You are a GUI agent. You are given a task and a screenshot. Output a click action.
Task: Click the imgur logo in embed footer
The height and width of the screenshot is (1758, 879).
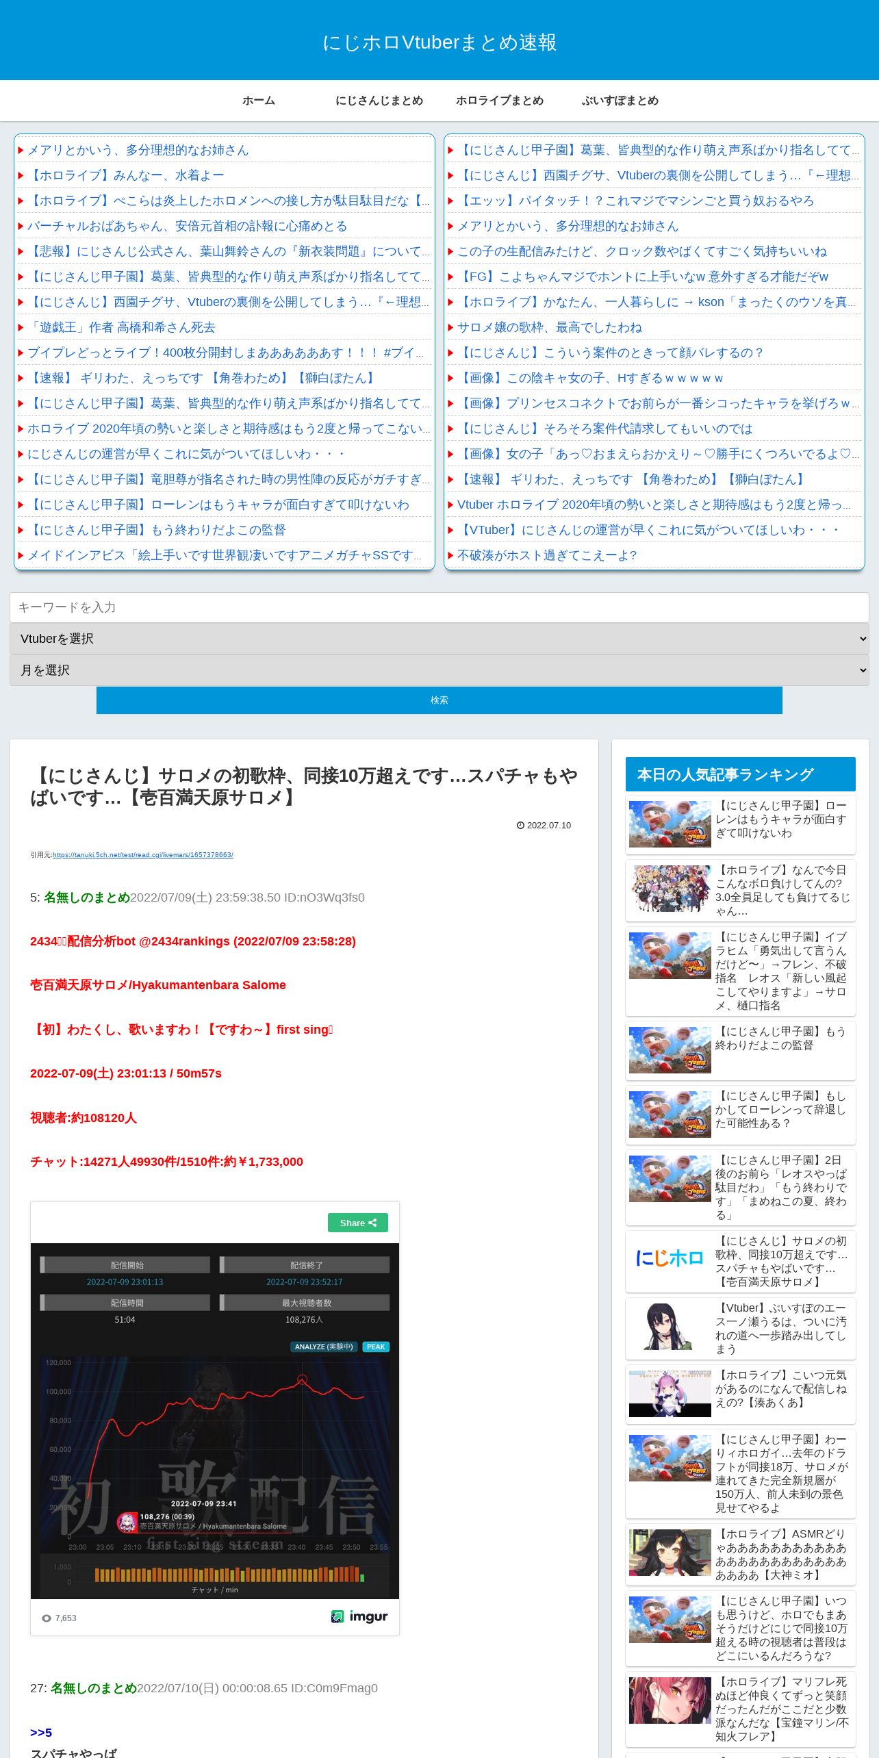(x=359, y=1616)
